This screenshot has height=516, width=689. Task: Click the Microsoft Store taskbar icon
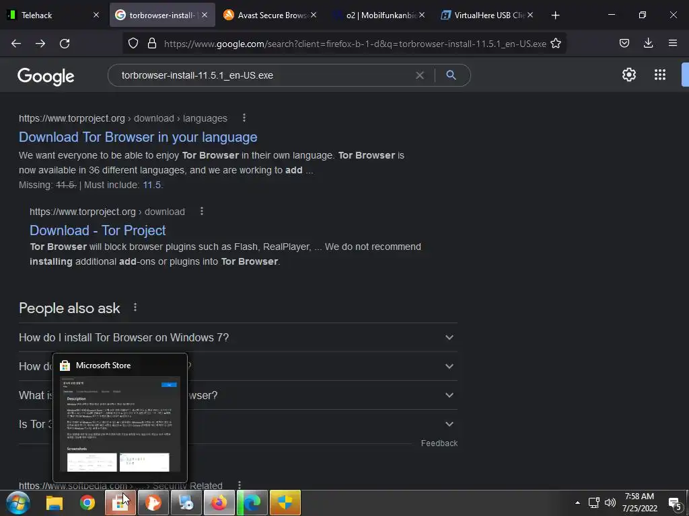click(120, 503)
